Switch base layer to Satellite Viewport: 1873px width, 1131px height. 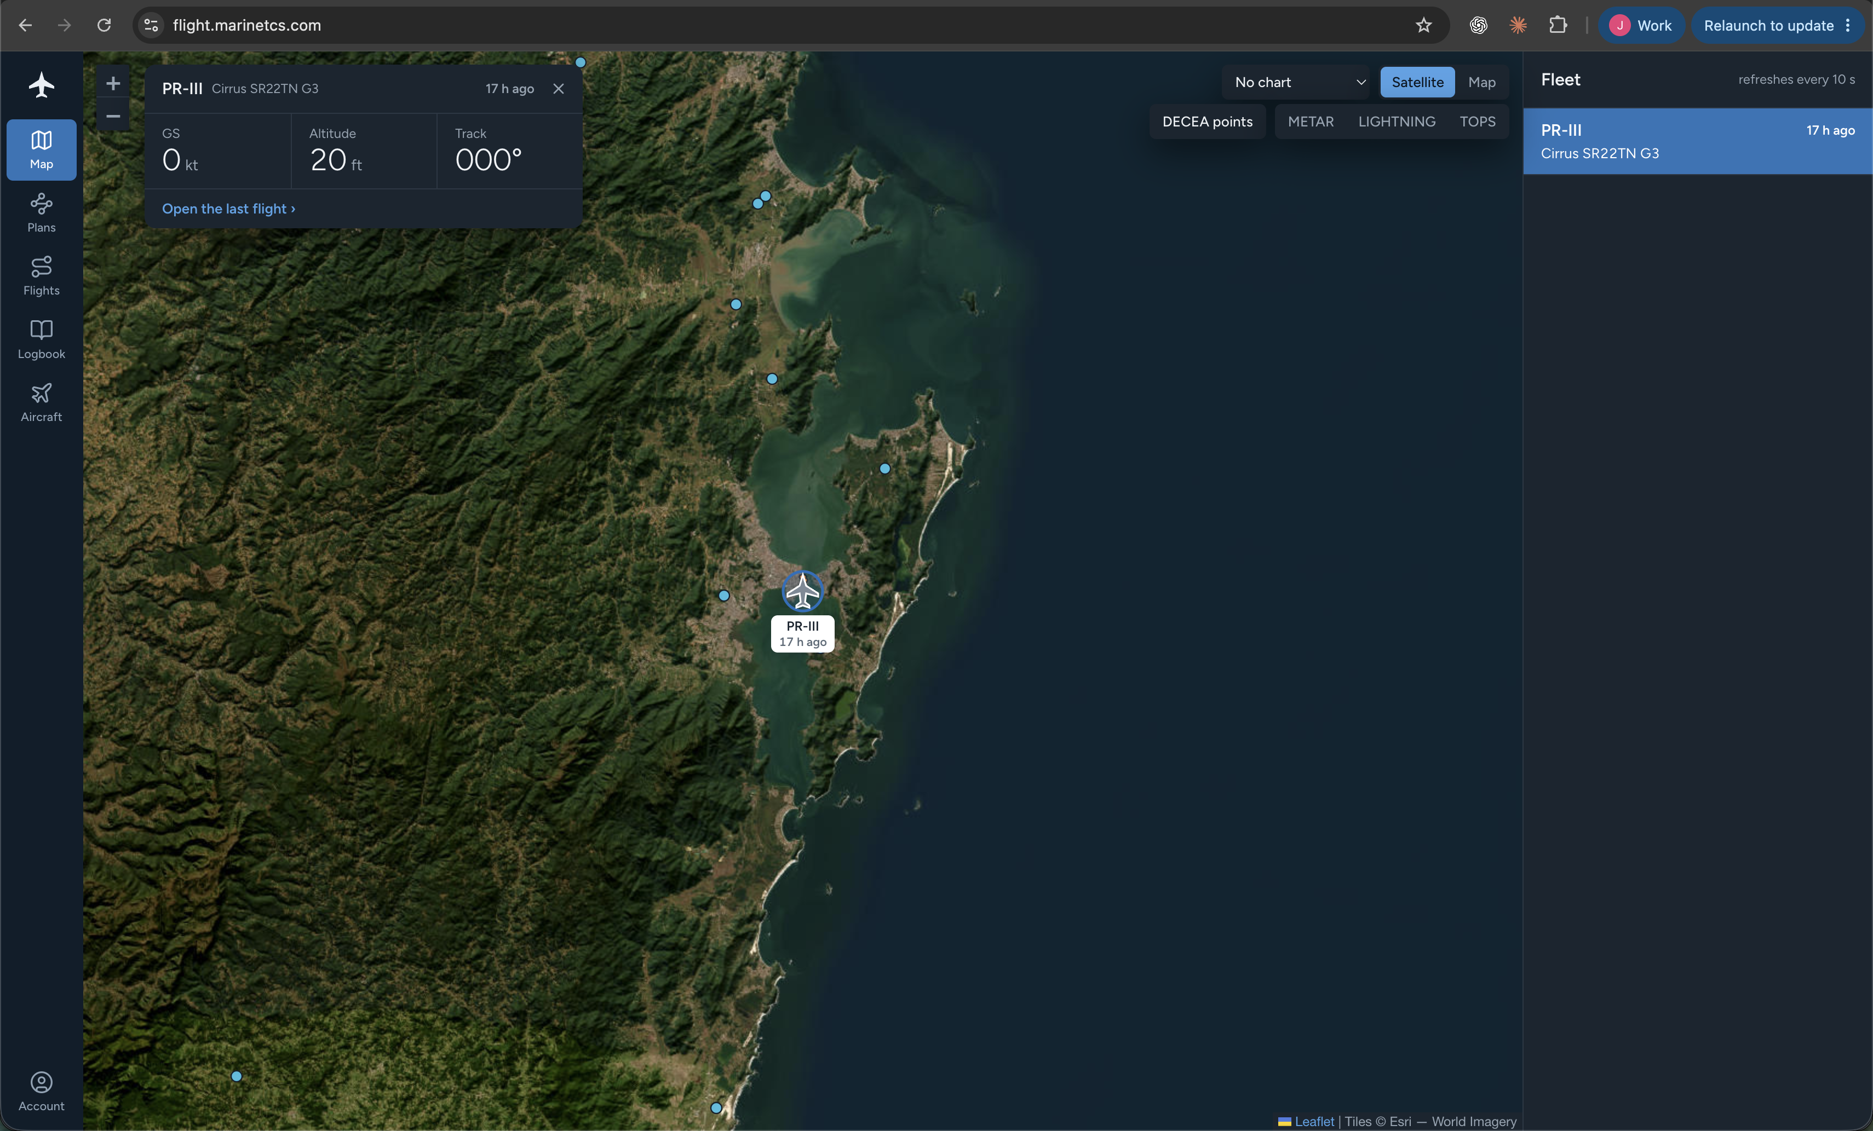(x=1418, y=82)
